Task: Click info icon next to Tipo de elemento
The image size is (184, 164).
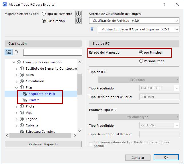Action: [79, 14]
